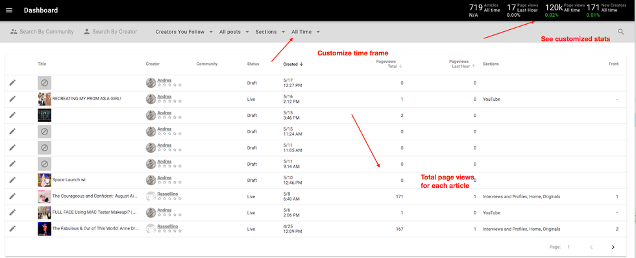Click RECREATING MY PROM AS A GIRL! title
636x258 pixels.
[x=87, y=99]
